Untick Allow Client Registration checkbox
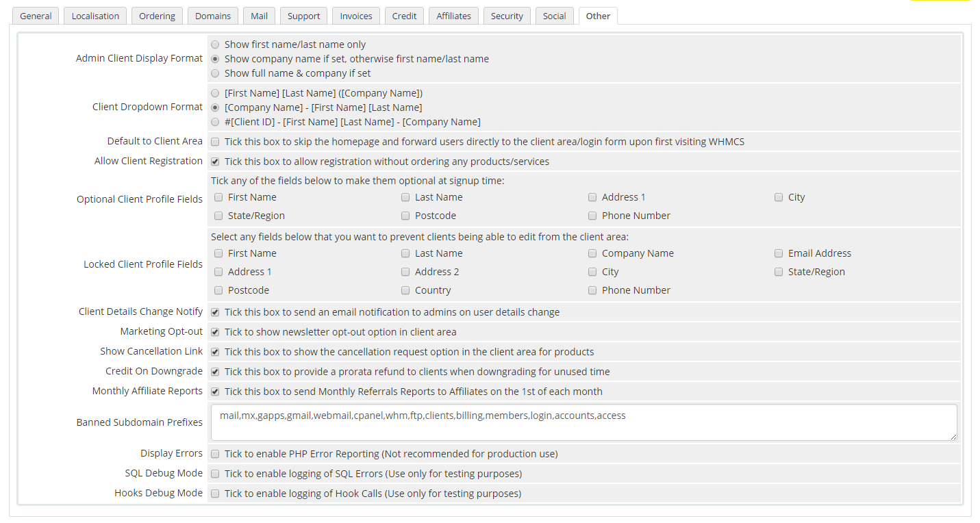 (216, 162)
